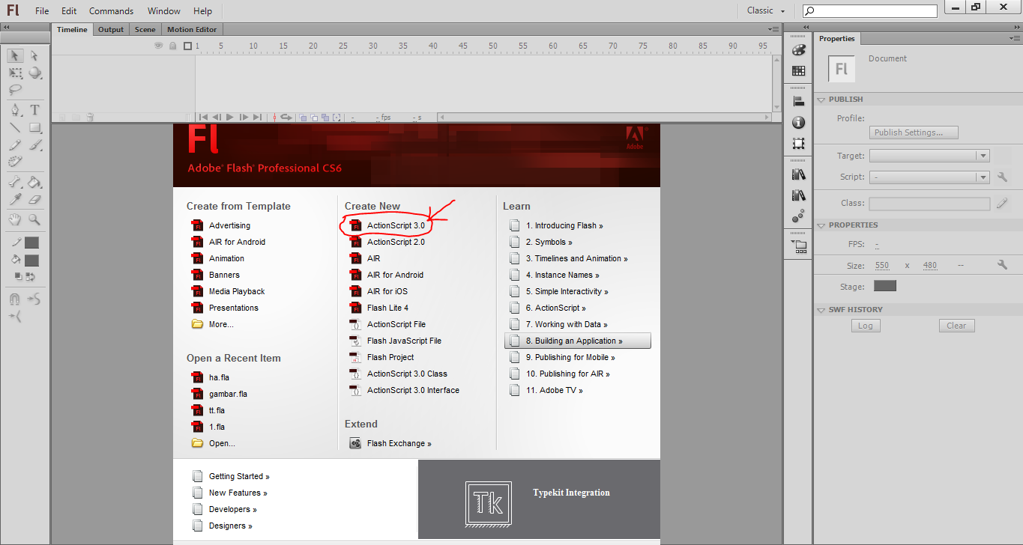The width and height of the screenshot is (1023, 545).
Task: Open the Align panel icon
Action: (x=798, y=102)
